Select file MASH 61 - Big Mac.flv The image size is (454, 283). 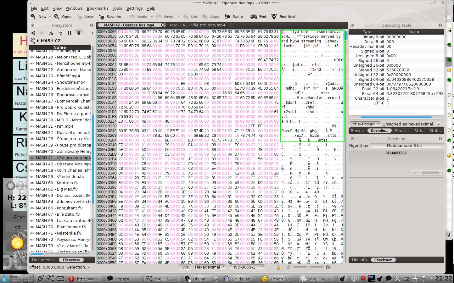[60, 189]
